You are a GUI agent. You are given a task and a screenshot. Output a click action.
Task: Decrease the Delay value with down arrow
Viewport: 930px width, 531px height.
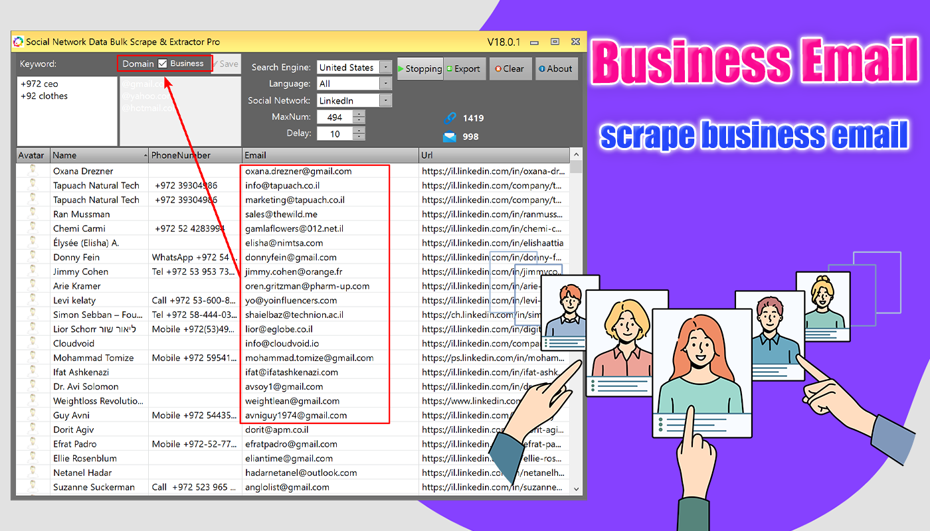pos(359,137)
